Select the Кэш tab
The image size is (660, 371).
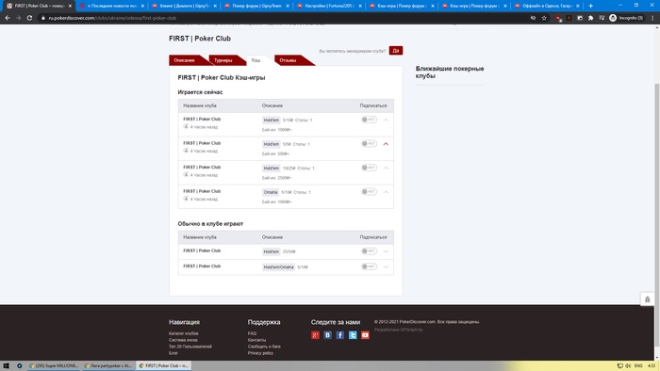click(256, 60)
